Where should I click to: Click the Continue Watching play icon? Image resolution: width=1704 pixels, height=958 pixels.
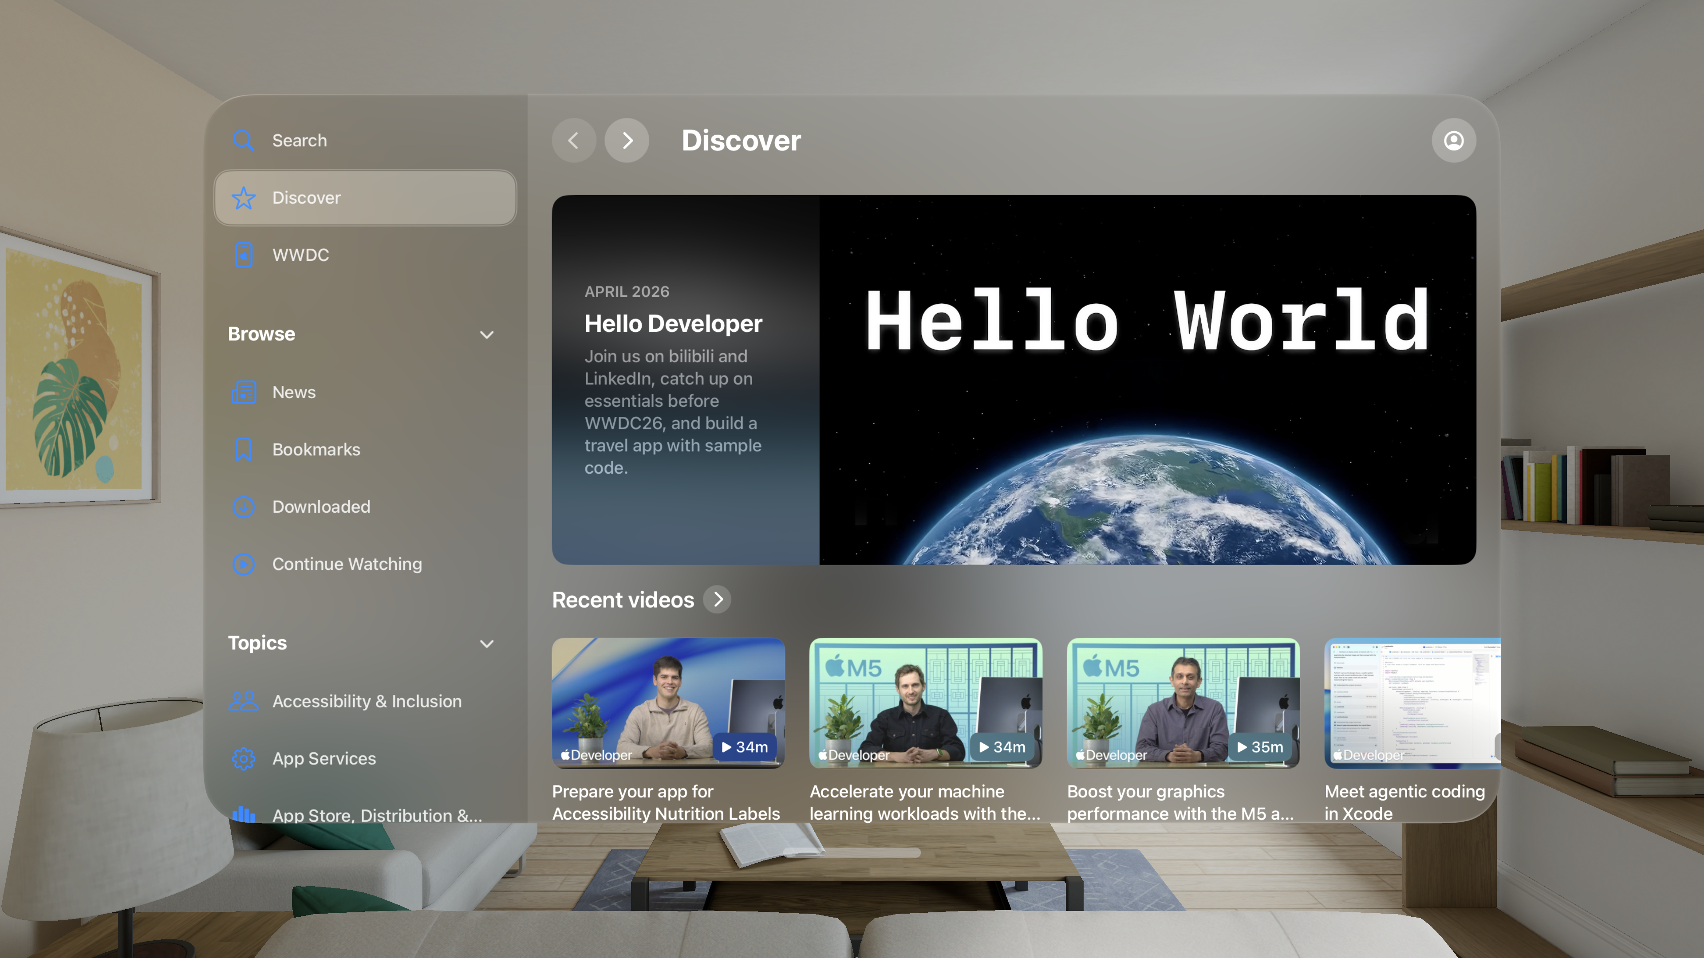tap(244, 564)
